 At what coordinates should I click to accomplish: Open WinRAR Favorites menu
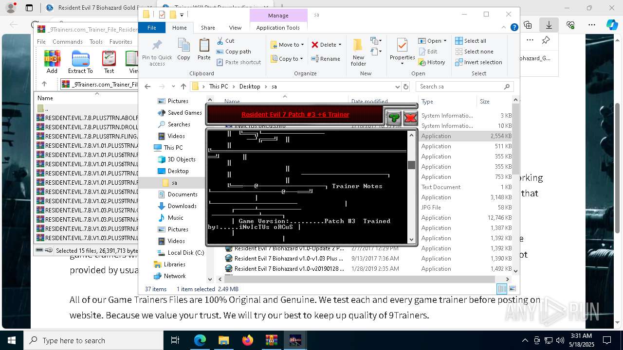(121, 42)
